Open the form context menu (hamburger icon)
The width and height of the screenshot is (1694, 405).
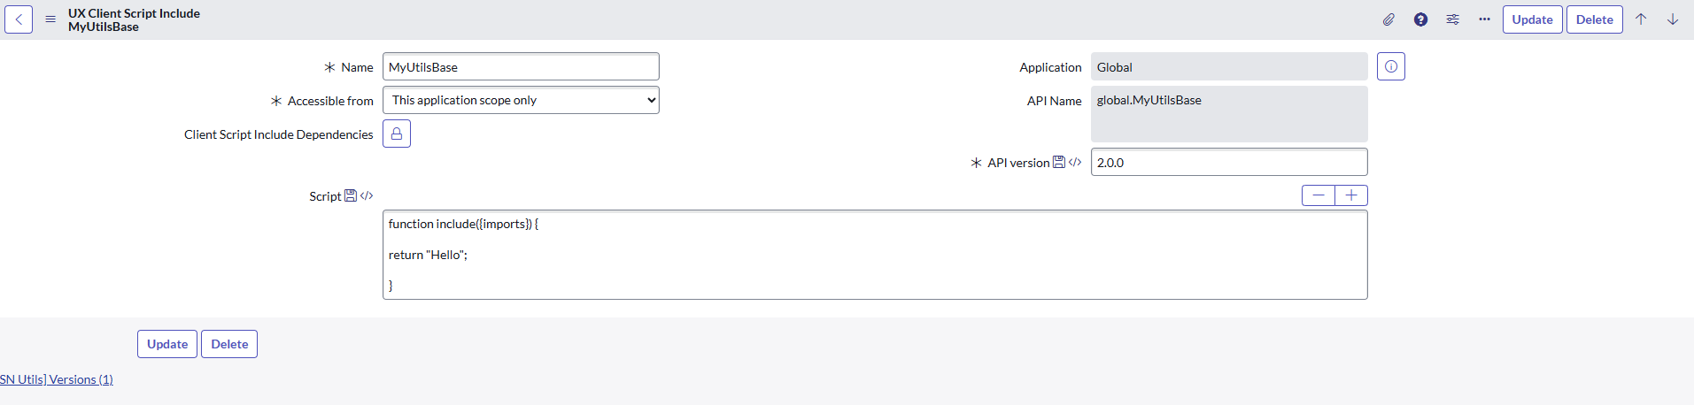coord(50,19)
